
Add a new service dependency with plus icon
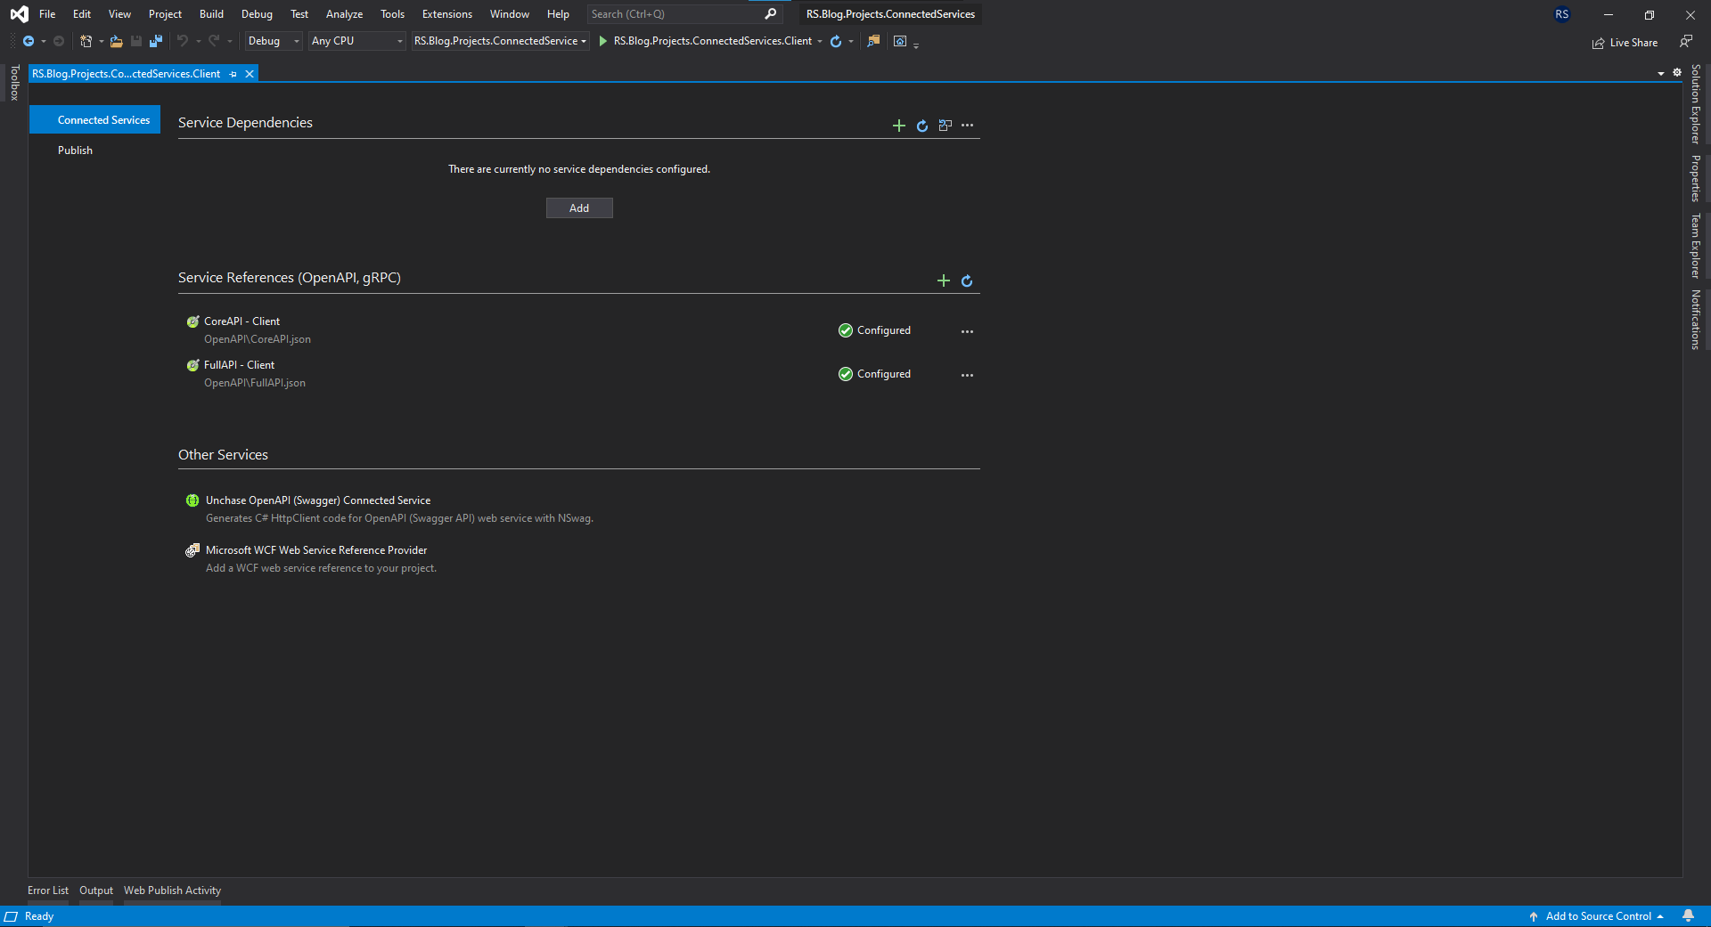[x=899, y=126]
